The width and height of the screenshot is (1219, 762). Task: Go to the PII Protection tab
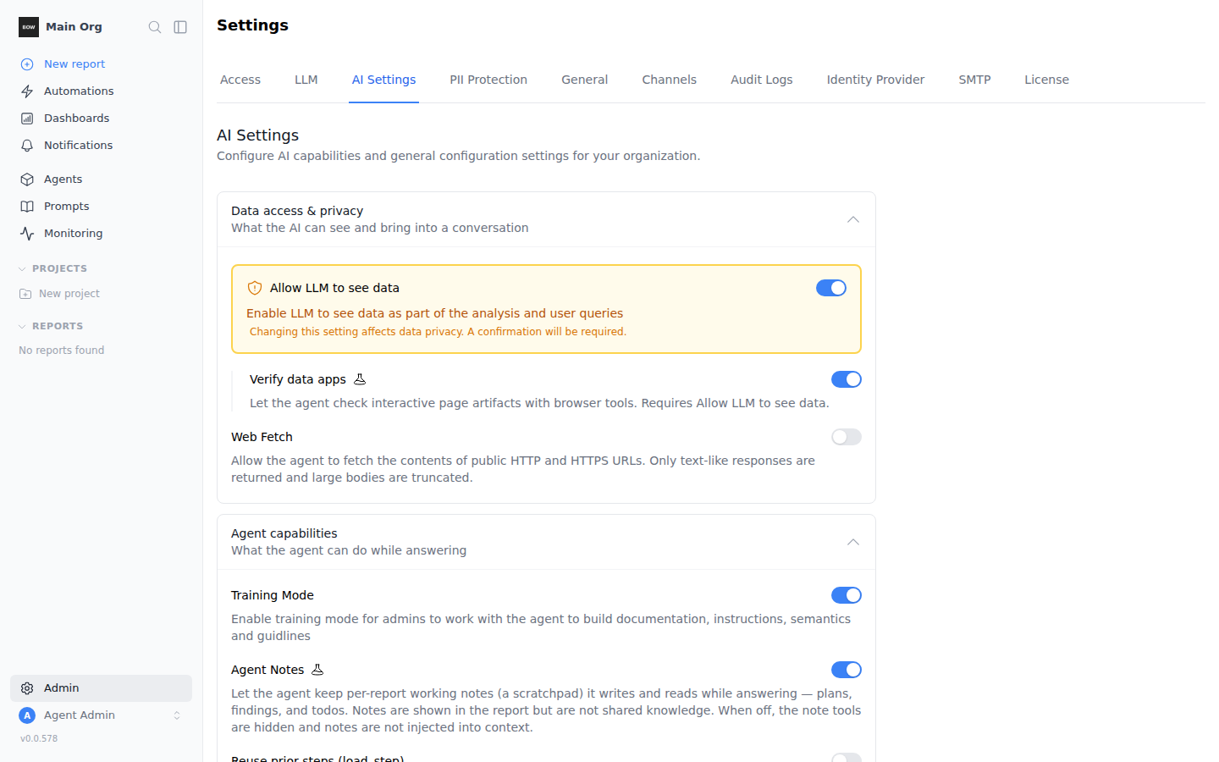point(488,80)
